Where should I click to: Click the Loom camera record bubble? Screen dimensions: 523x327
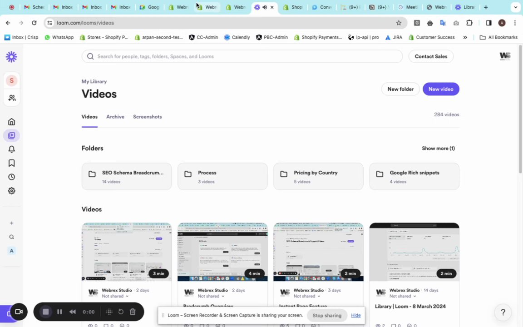click(19, 312)
